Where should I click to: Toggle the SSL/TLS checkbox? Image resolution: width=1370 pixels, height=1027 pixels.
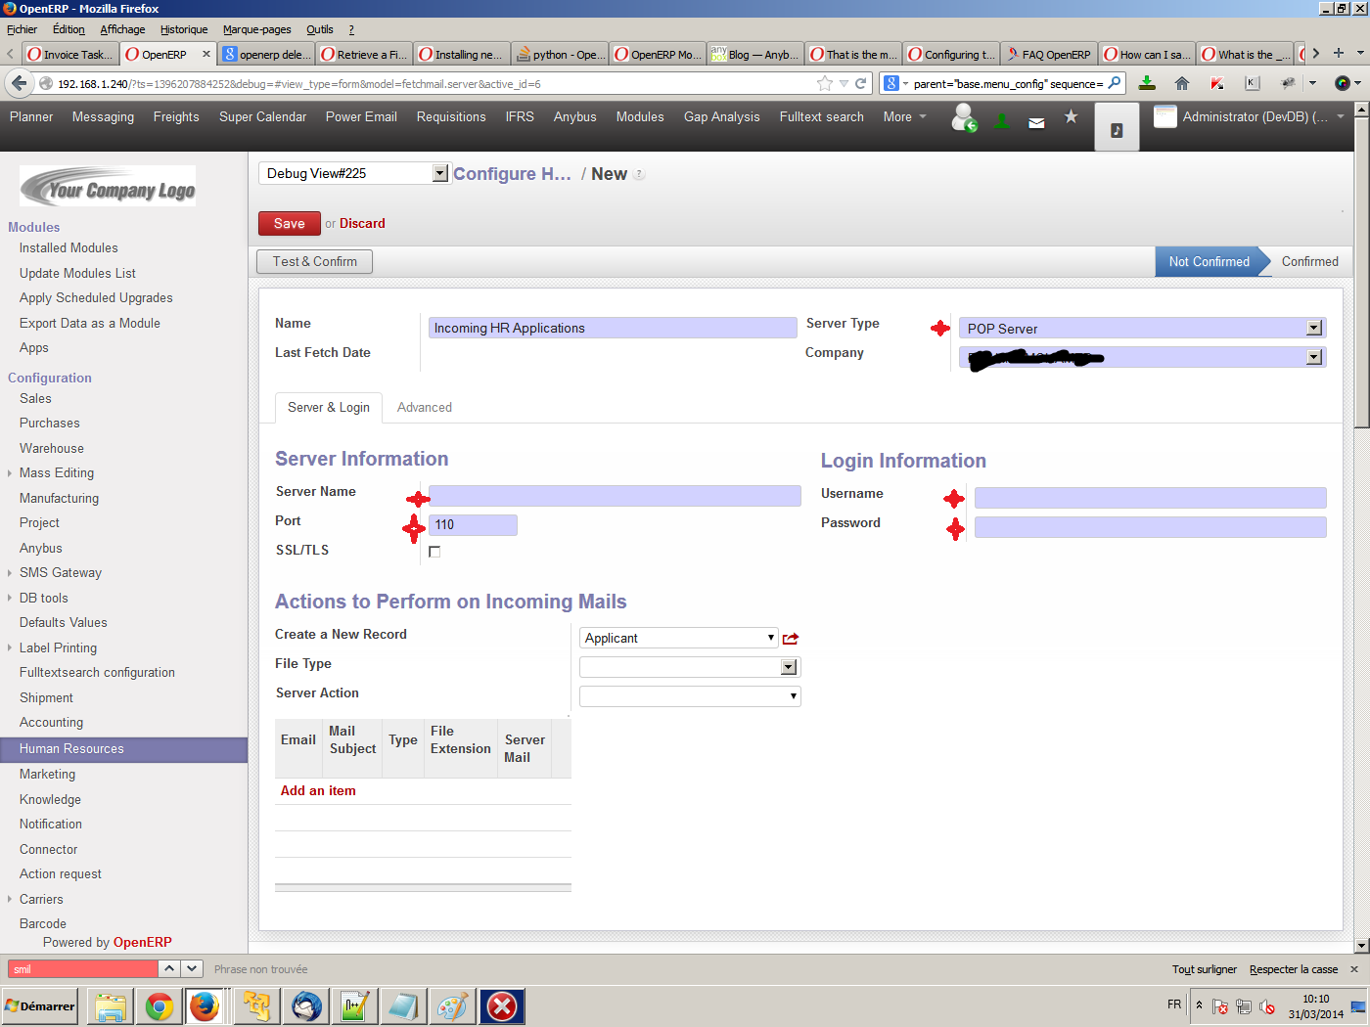click(x=434, y=552)
